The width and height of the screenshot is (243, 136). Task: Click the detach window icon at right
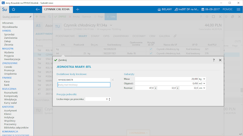(x=232, y=17)
